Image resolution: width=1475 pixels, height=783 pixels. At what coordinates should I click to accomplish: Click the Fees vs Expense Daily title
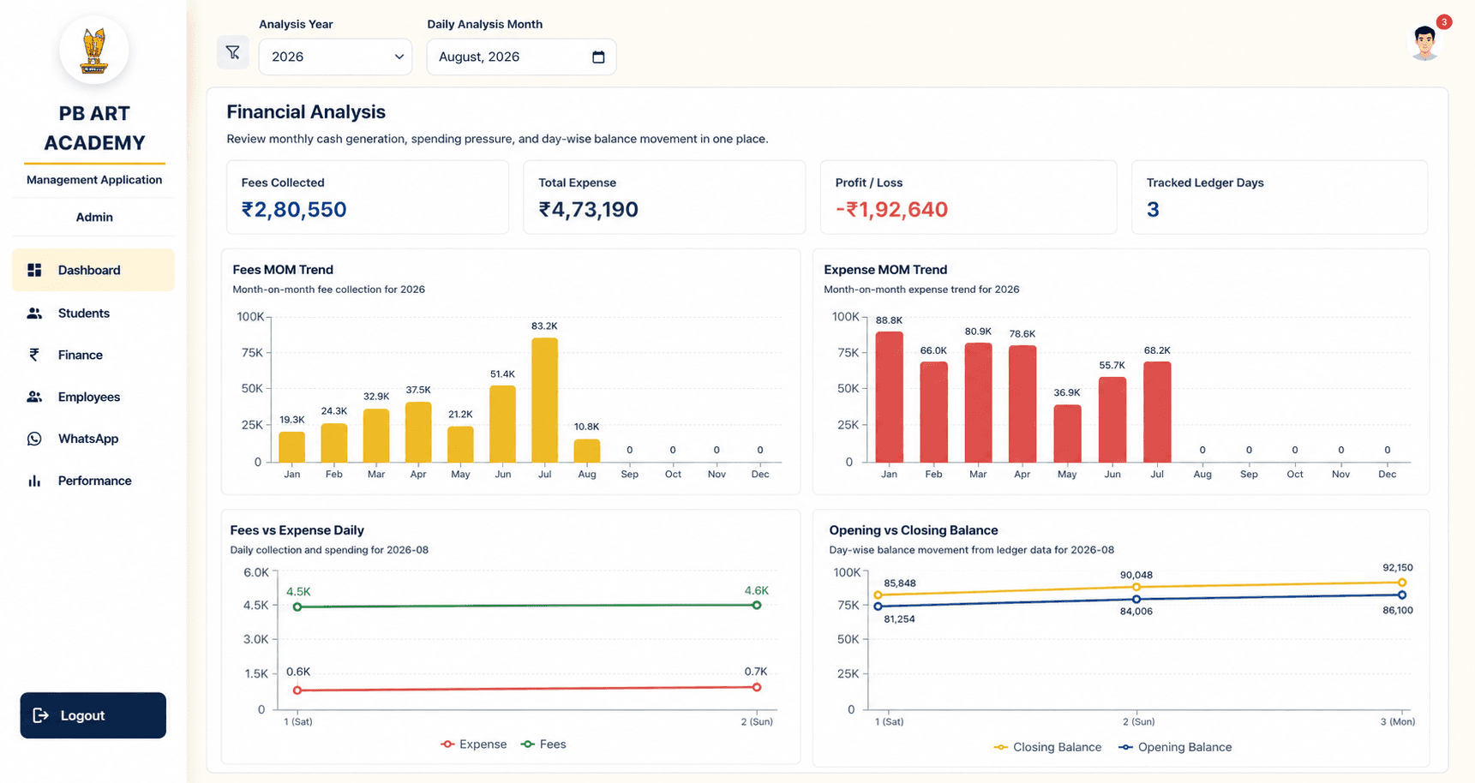(297, 530)
